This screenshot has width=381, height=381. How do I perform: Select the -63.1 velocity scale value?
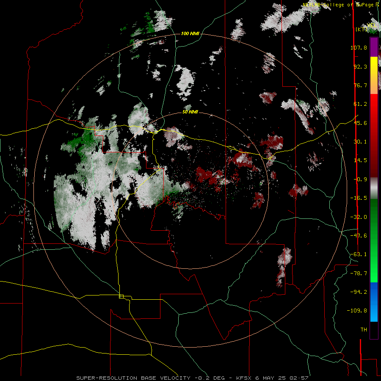pyautogui.click(x=359, y=254)
